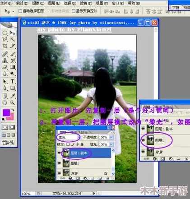Select the Crop tool
The image size is (190, 199).
click(x=5, y=46)
